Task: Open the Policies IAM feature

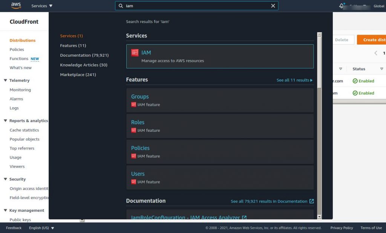Action: point(220,152)
